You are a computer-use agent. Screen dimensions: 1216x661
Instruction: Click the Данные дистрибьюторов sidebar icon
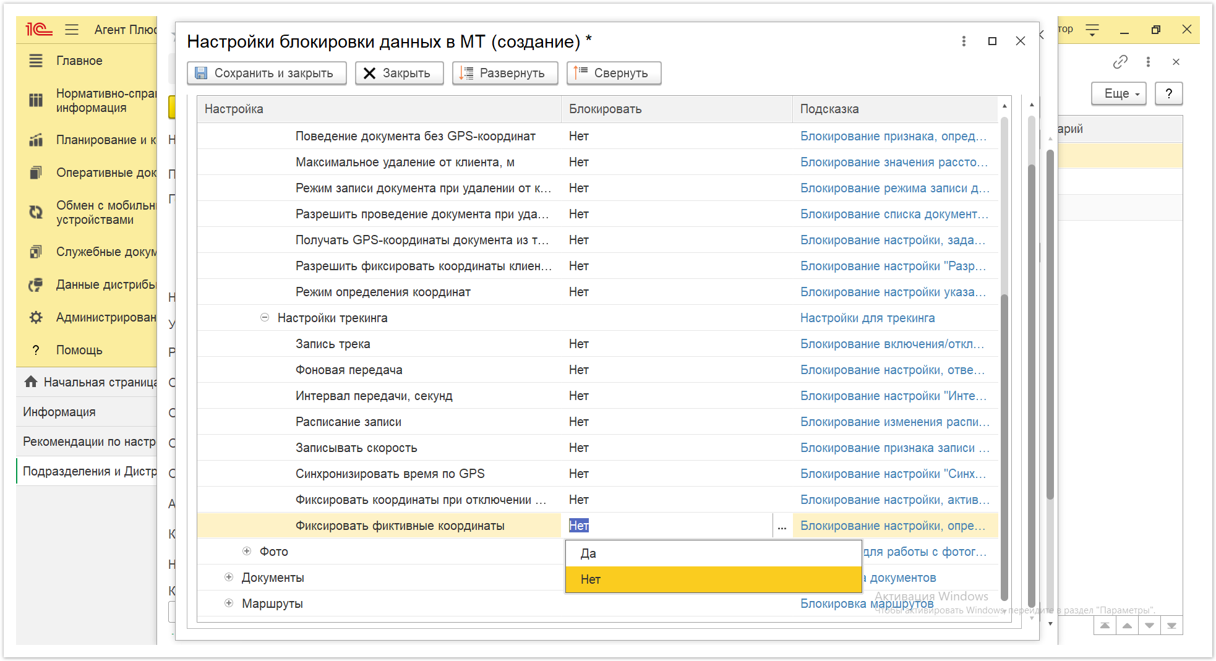pyautogui.click(x=36, y=284)
